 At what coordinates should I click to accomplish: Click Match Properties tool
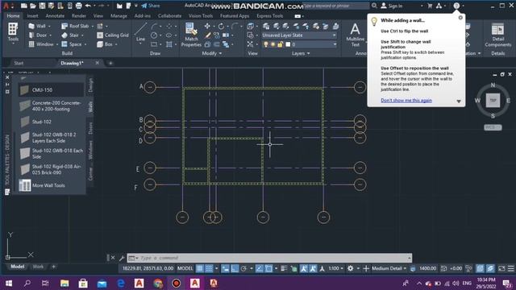click(191, 35)
